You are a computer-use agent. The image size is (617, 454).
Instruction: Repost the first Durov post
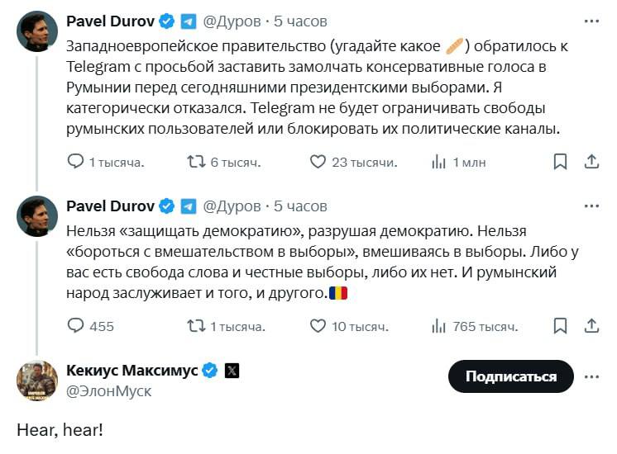tap(197, 162)
